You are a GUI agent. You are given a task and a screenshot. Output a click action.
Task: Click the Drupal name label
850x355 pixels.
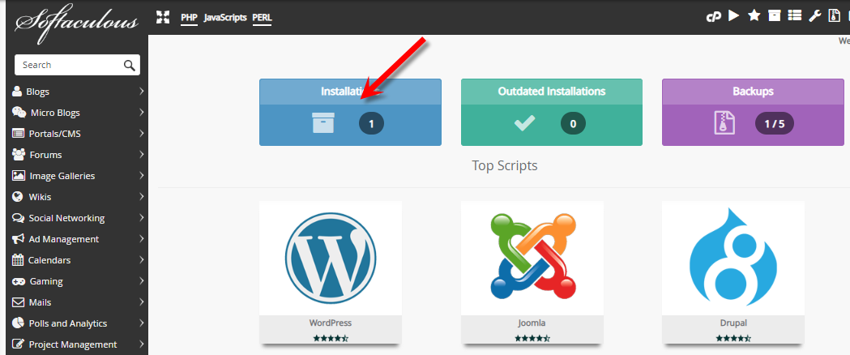tap(733, 323)
